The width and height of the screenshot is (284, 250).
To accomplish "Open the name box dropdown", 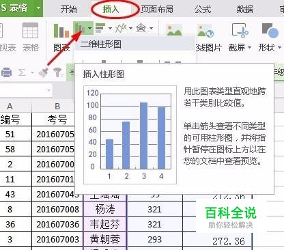I will tap(48, 90).
